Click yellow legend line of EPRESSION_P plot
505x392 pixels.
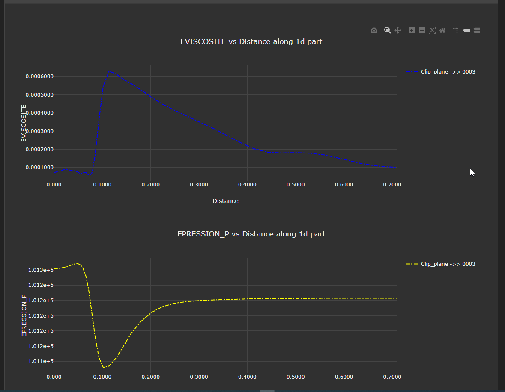point(412,264)
